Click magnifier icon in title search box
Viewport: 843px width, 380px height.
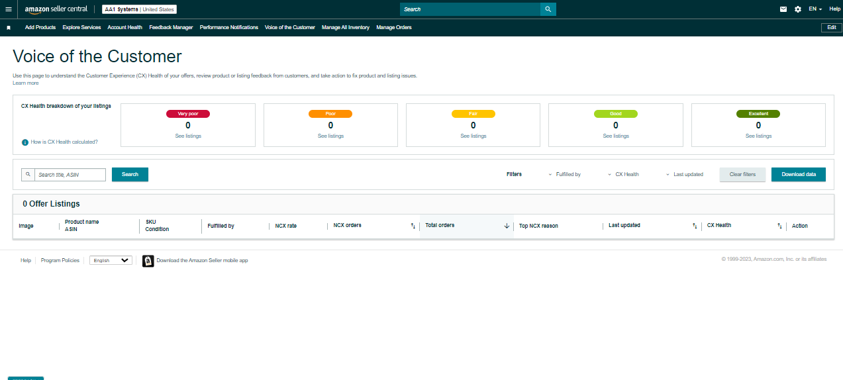coord(28,175)
